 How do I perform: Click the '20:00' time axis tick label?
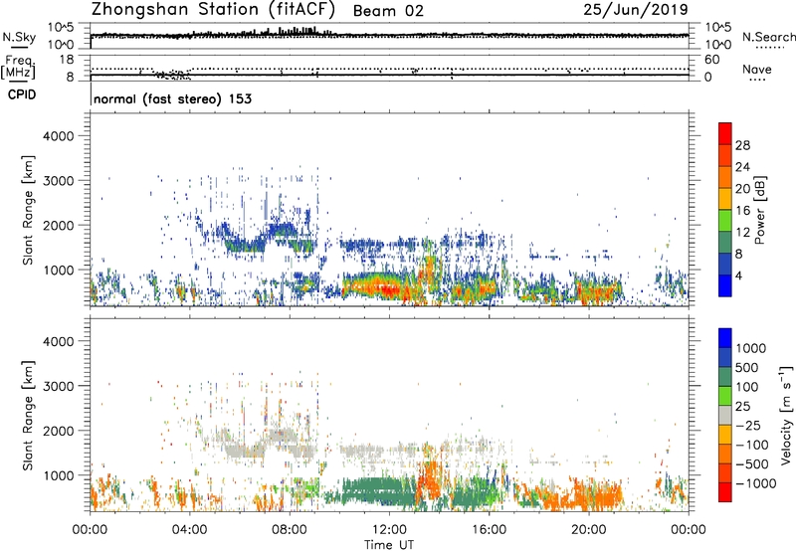point(588,530)
